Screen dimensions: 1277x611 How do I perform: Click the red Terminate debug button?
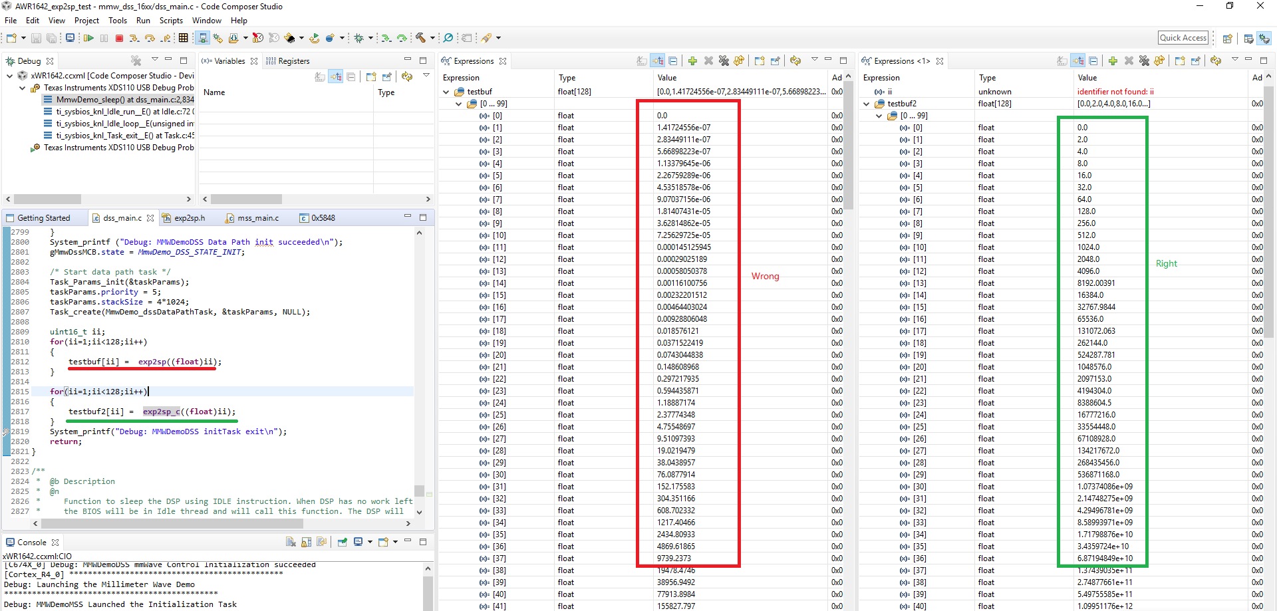point(120,39)
